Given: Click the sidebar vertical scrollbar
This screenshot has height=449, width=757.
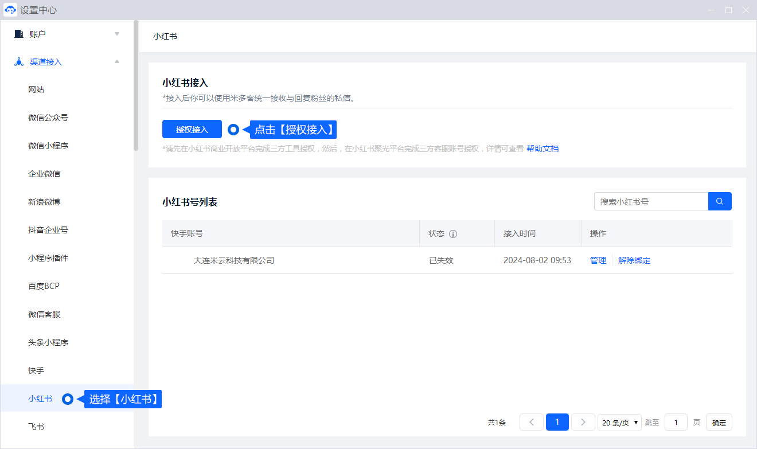Looking at the screenshot, I should point(136,86).
